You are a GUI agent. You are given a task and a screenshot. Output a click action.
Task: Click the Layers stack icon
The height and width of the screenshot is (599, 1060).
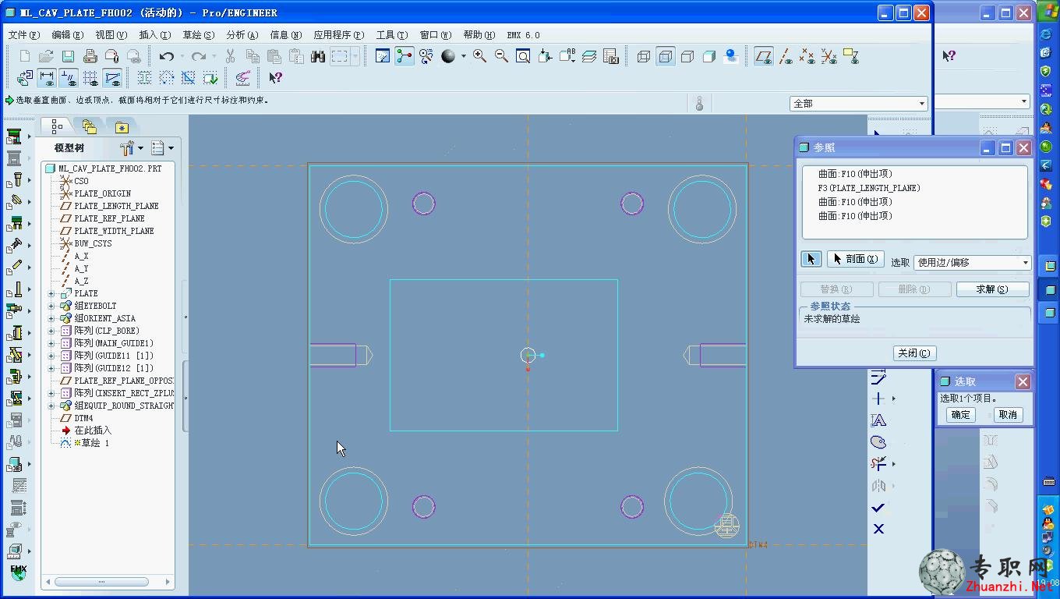[589, 56]
